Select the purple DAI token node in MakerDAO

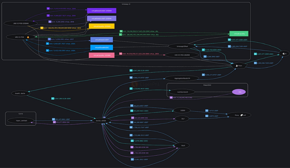coord(239,92)
